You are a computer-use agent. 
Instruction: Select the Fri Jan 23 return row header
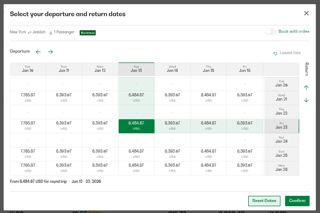click(281, 126)
